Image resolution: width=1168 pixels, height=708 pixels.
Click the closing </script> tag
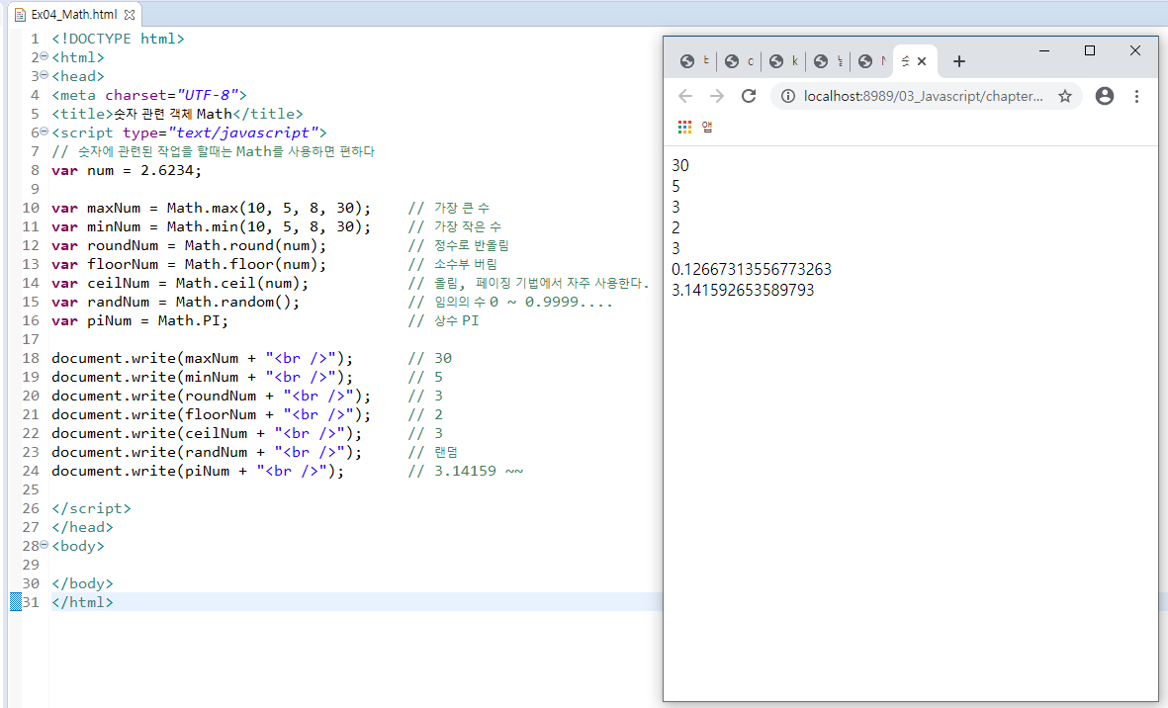[x=91, y=507]
